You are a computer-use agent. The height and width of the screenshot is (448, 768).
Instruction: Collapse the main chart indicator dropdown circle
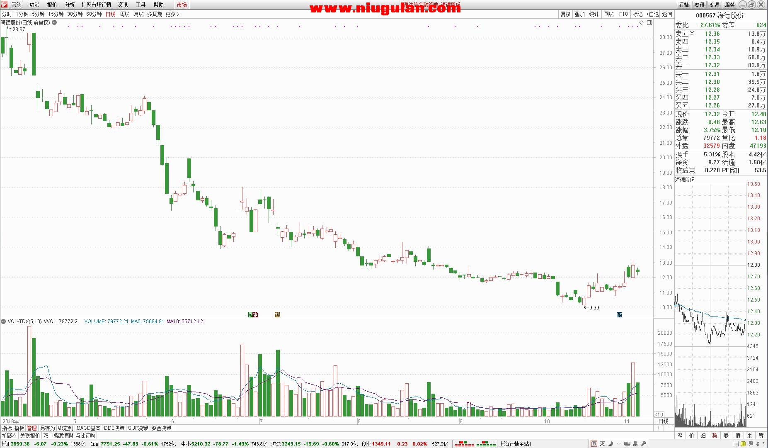click(54, 22)
